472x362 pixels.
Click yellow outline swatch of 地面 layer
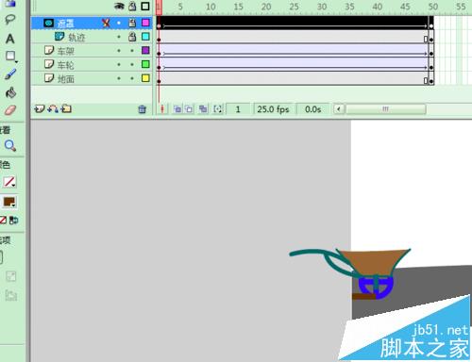145,78
